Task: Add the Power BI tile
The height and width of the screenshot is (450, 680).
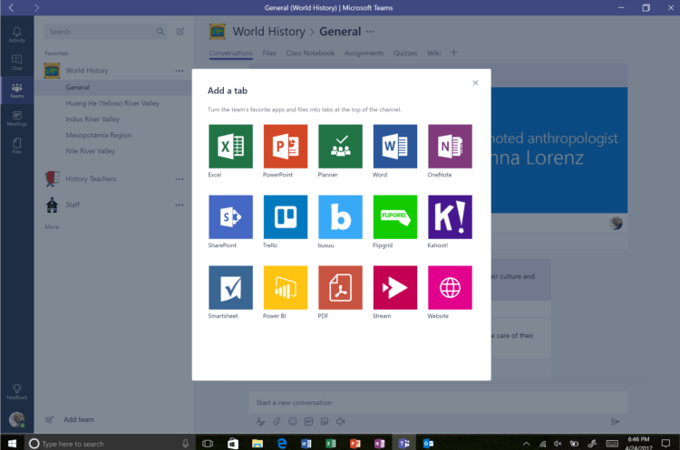Action: point(286,288)
